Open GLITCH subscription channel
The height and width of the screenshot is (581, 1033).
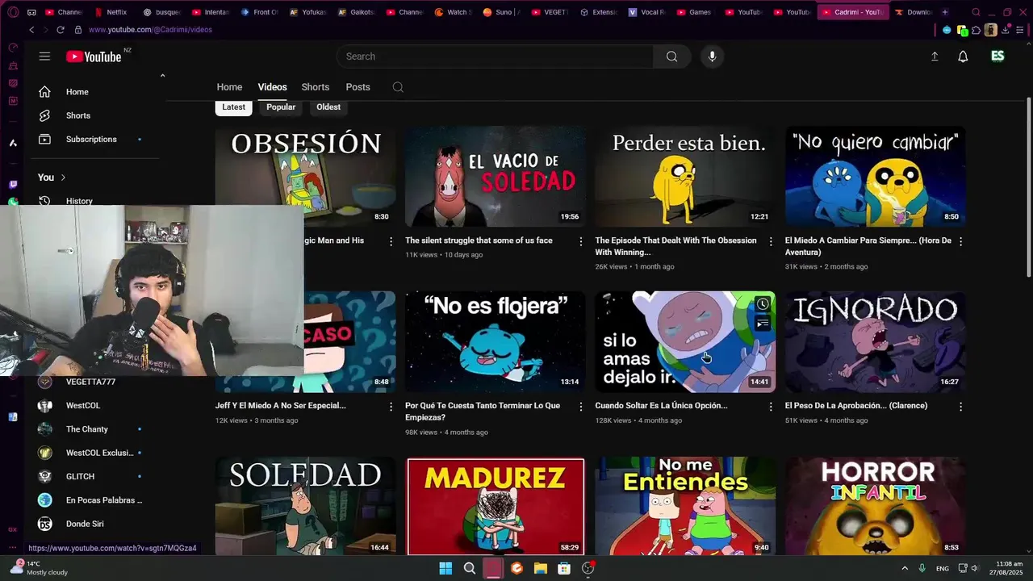tap(80, 477)
